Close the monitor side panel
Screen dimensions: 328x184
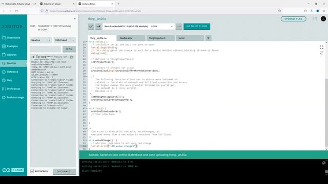[x=75, y=19]
